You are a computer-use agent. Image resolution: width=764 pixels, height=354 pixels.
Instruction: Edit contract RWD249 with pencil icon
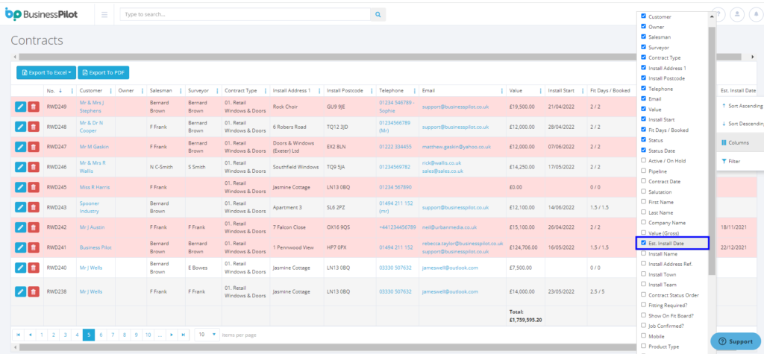tap(20, 107)
